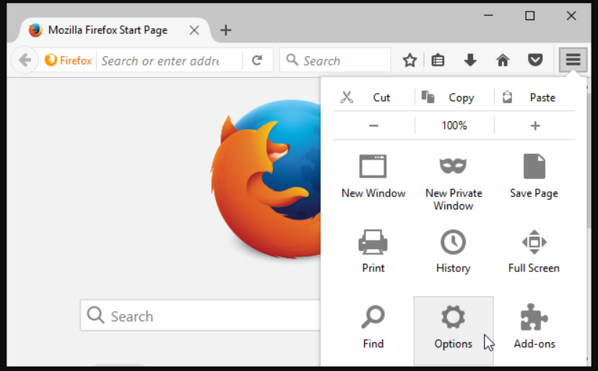The height and width of the screenshot is (371, 598).
Task: Zoom in with the plus button
Action: 535,126
